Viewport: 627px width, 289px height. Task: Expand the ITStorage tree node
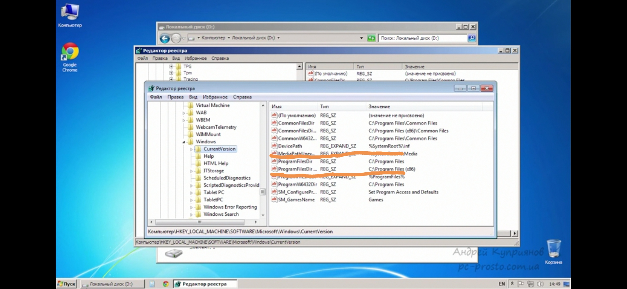click(x=191, y=171)
